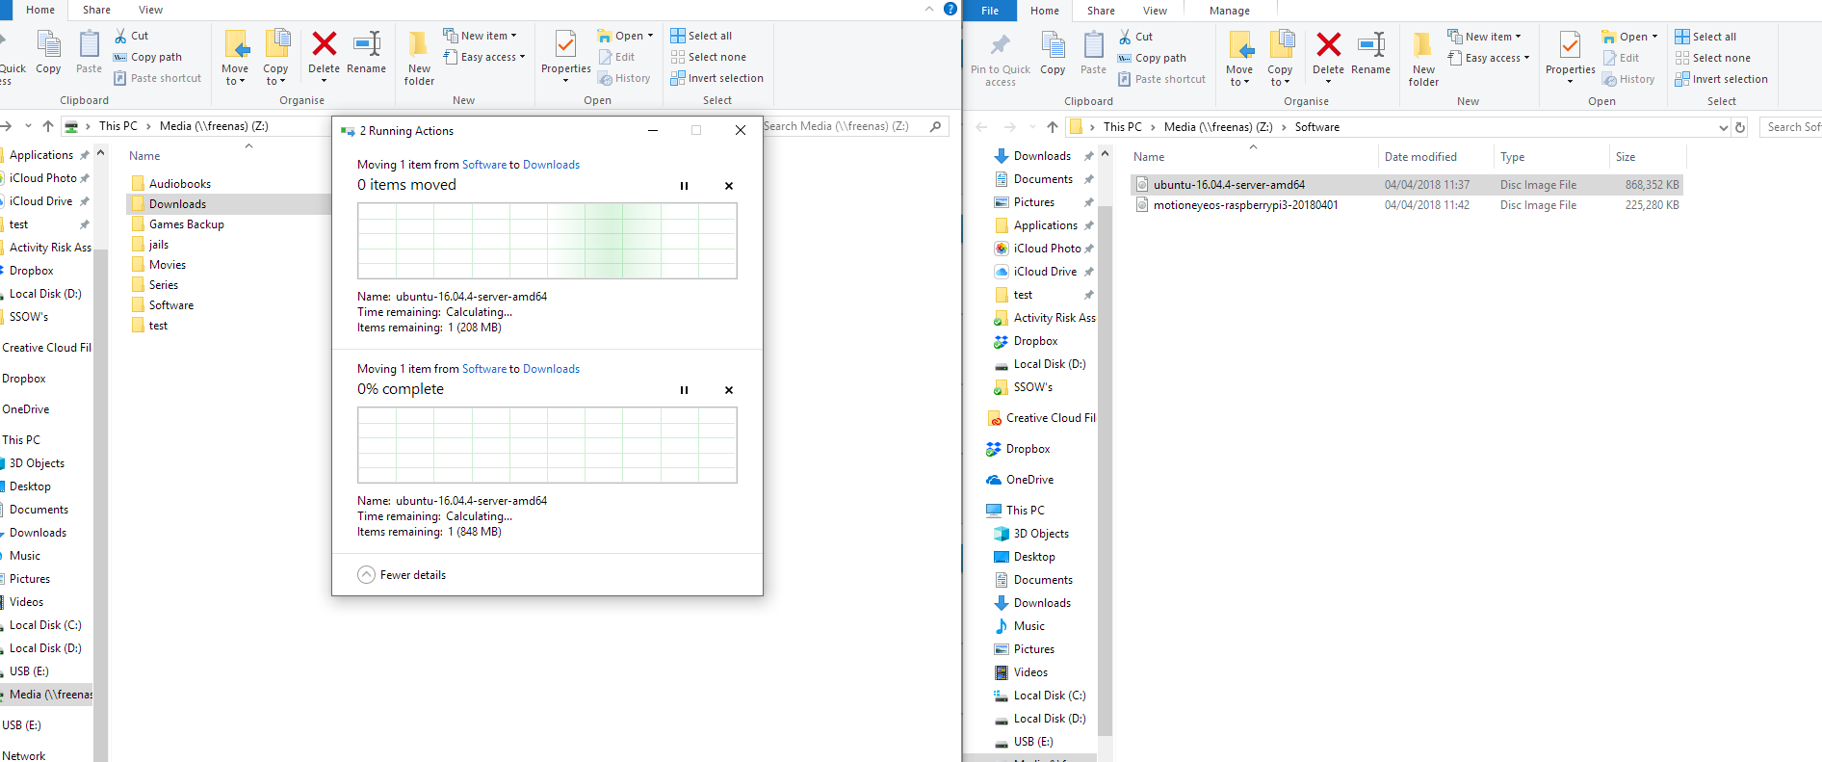Open the File tab in right window
1822x762 pixels.
coord(989,11)
